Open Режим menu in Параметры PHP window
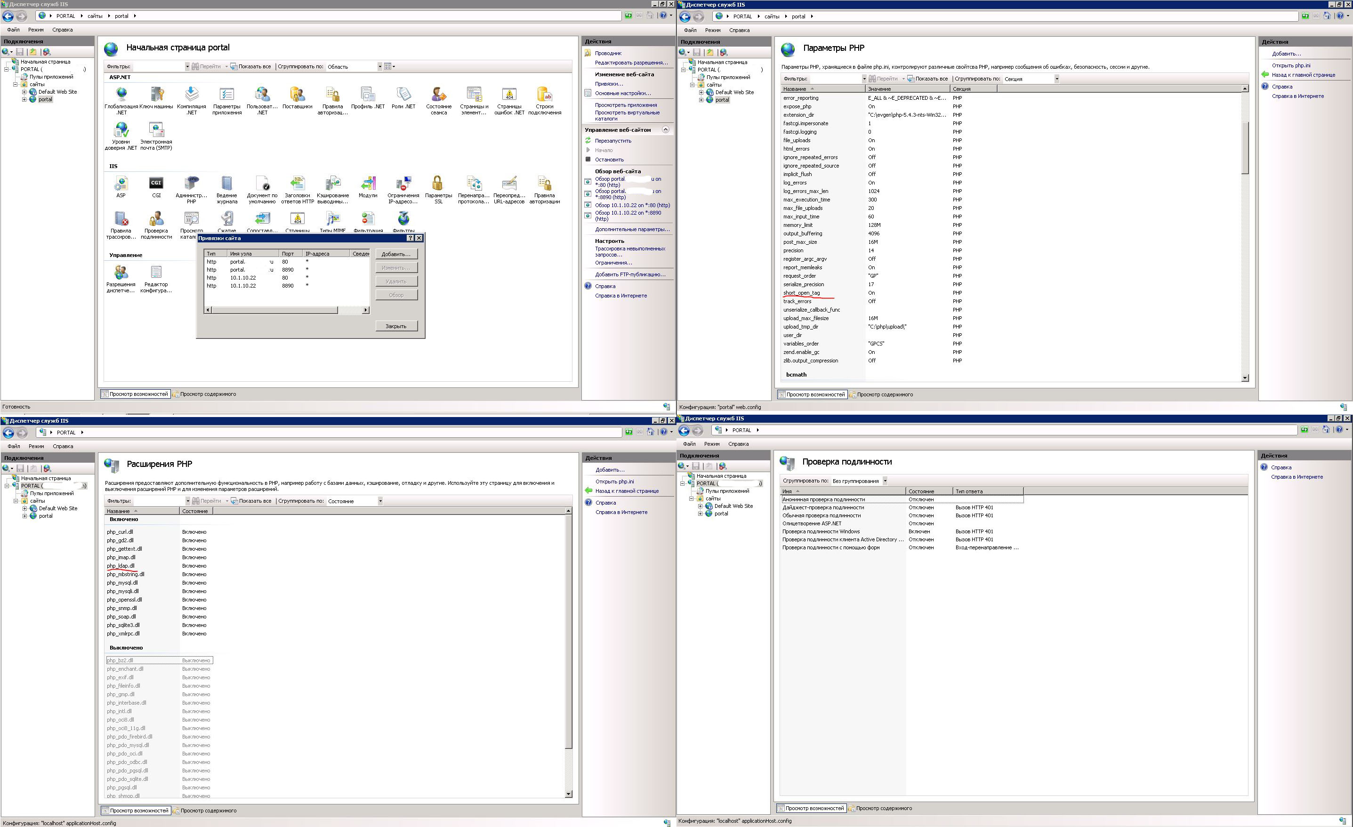 point(713,30)
